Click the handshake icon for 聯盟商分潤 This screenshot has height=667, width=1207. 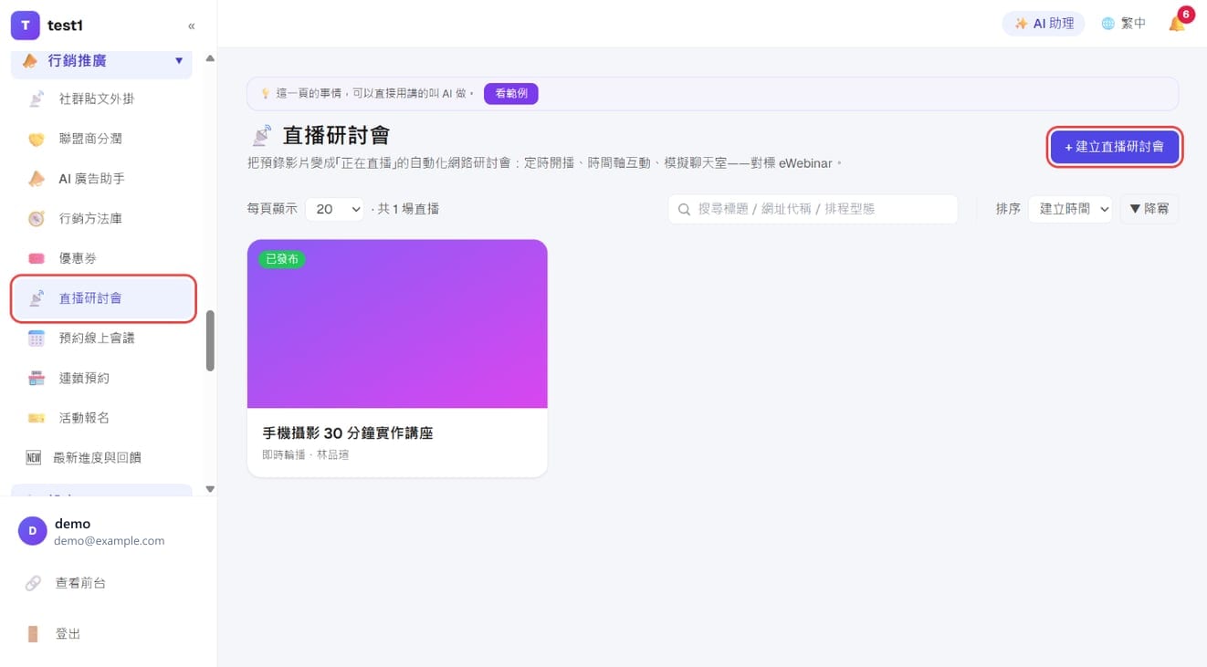click(36, 139)
